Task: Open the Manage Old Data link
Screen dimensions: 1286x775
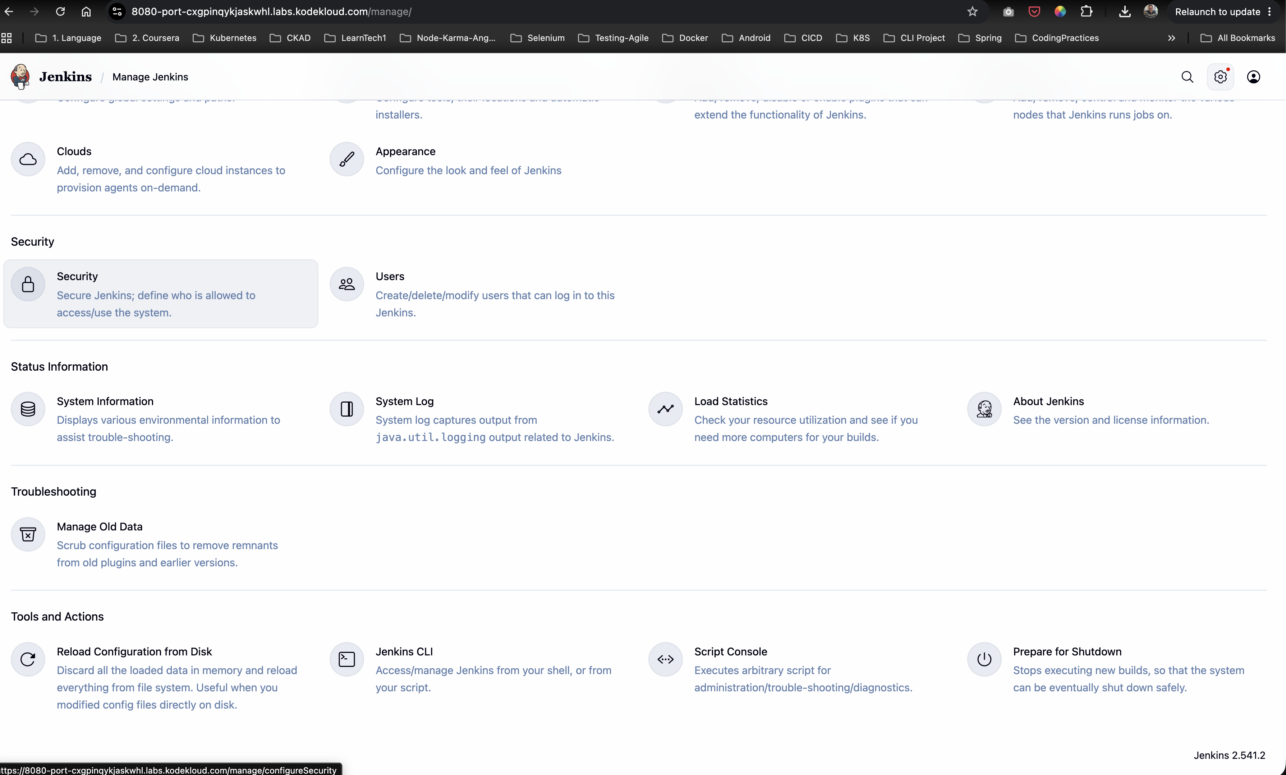Action: [x=100, y=527]
